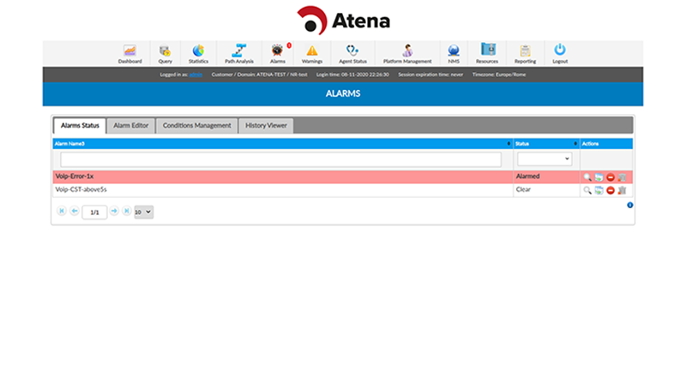This screenshot has height=388, width=686.
Task: Disable the Voip-CST-above5s alarm with red icon
Action: pyautogui.click(x=611, y=190)
